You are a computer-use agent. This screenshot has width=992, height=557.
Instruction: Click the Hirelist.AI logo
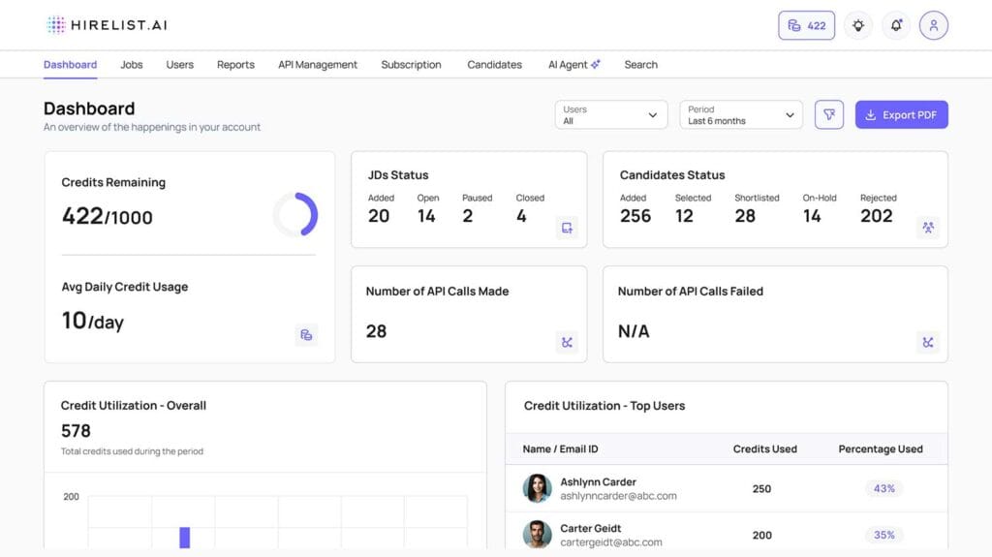coord(107,25)
